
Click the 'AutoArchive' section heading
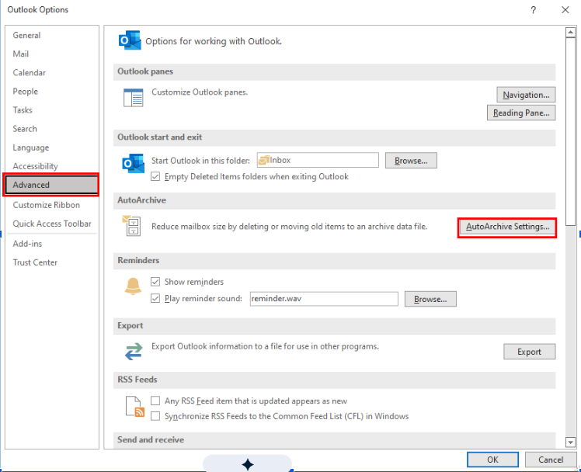coord(141,200)
